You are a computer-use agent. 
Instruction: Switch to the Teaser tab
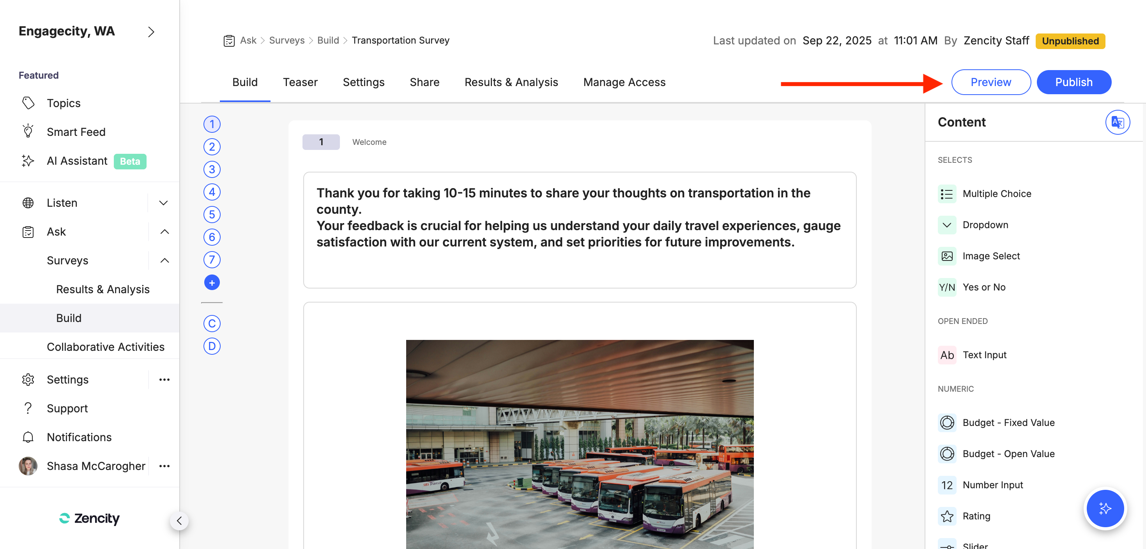(300, 82)
